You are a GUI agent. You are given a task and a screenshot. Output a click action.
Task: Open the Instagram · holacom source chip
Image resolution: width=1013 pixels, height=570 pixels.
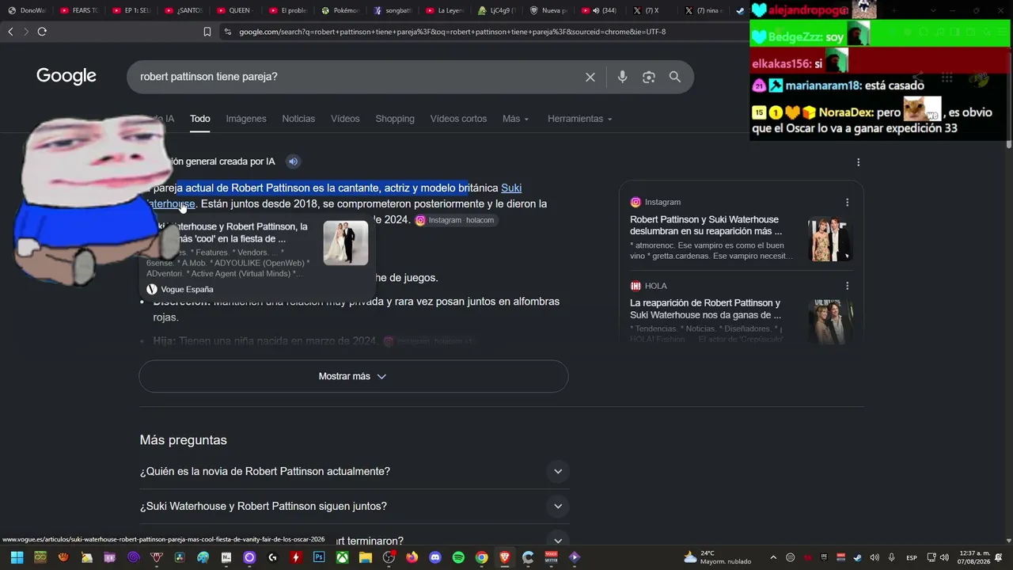point(455,220)
